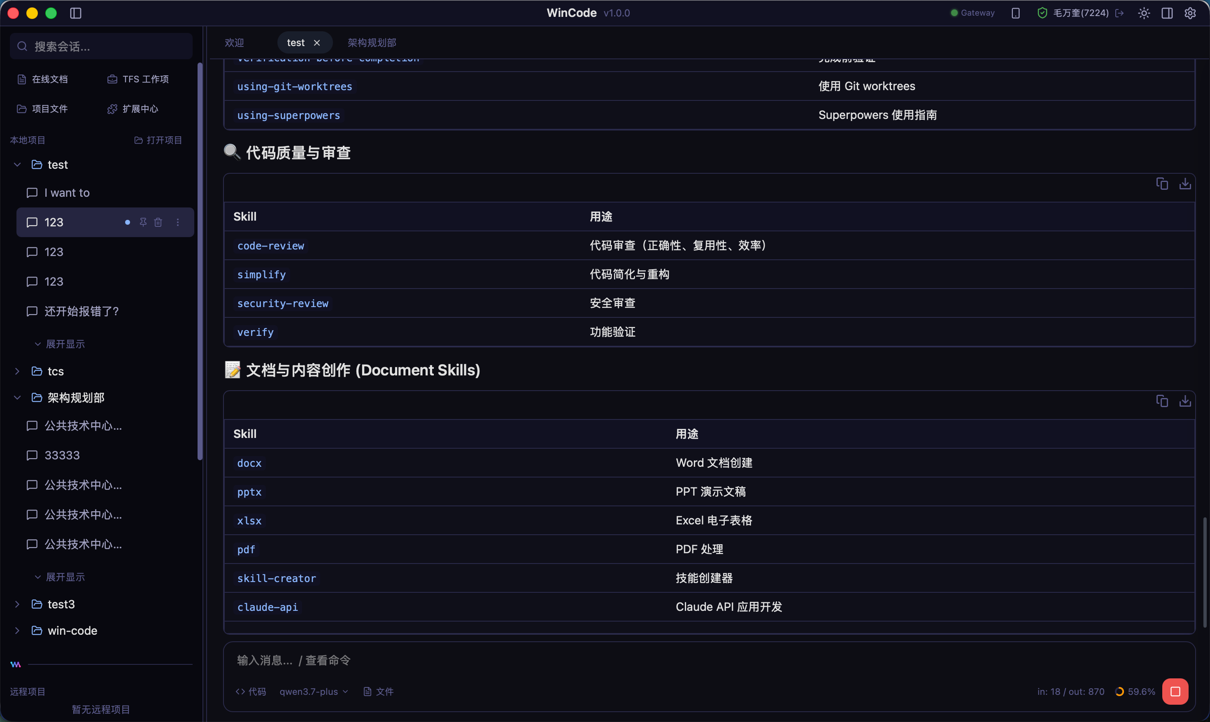The height and width of the screenshot is (722, 1210).
Task: Close the test tab
Action: (317, 43)
